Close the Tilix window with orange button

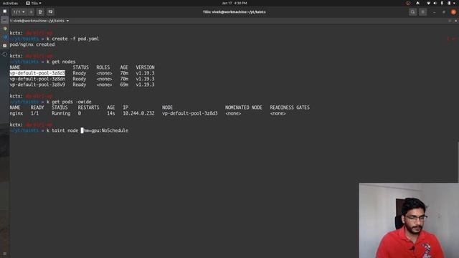point(453,12)
